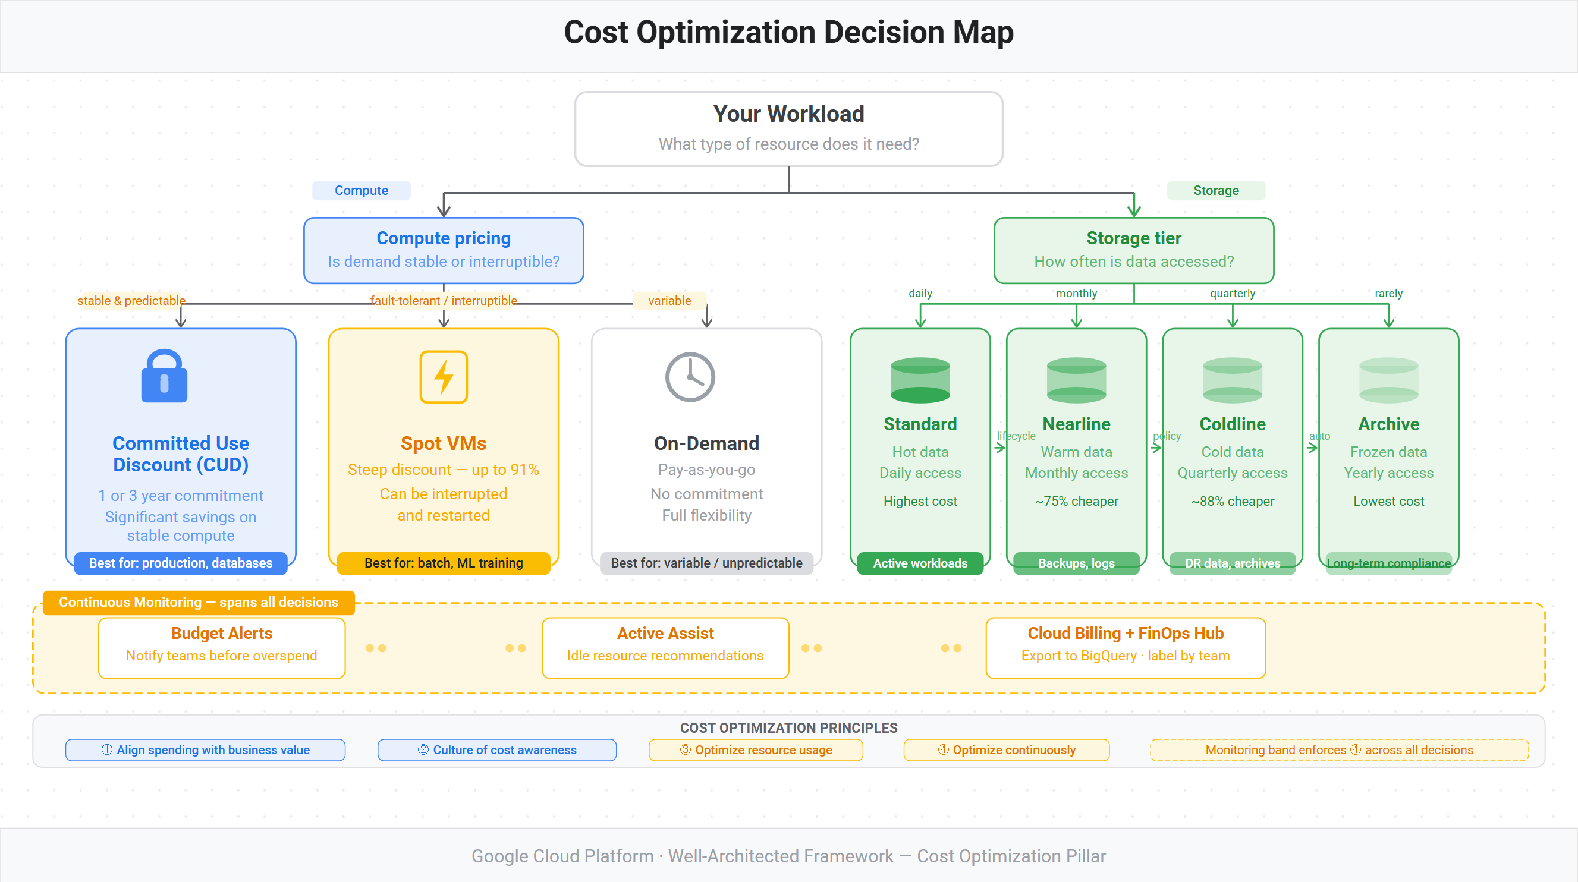Click the Archive tier heading

[1389, 424]
